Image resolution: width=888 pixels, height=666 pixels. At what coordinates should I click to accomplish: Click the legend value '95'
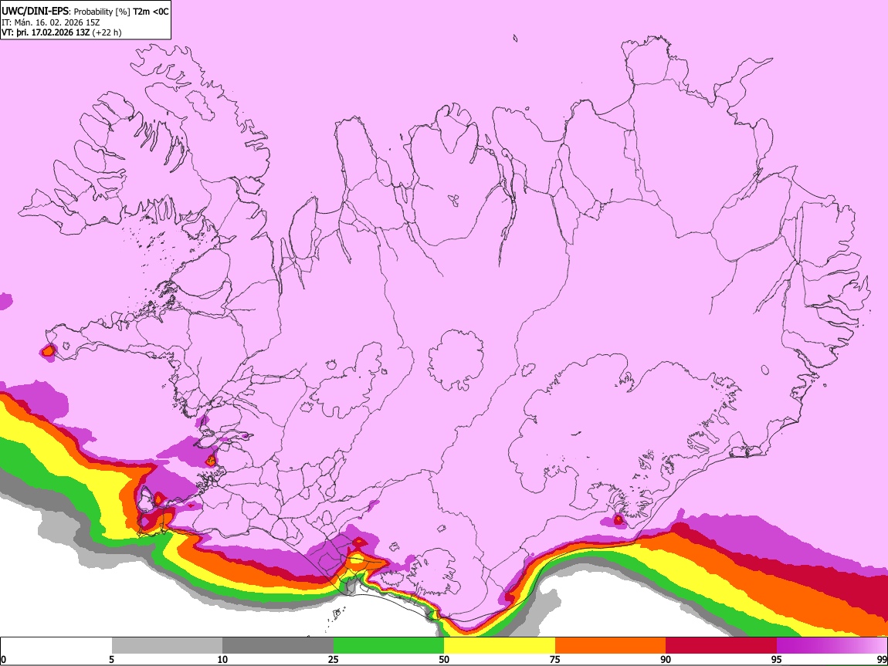coord(777,660)
